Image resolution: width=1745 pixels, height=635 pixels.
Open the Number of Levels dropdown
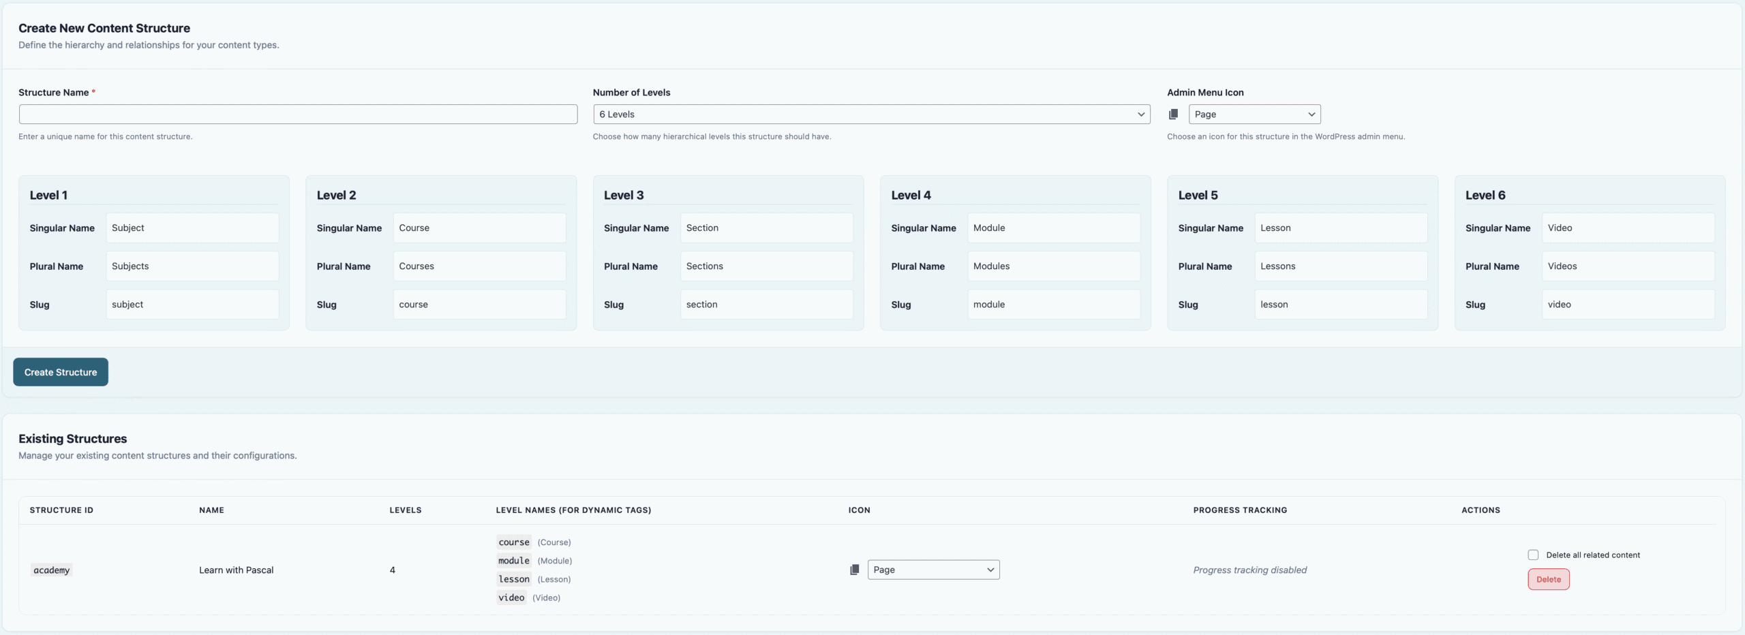point(871,114)
